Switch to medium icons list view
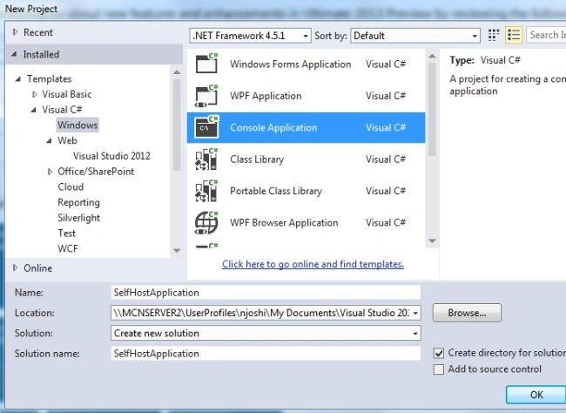 (x=514, y=36)
